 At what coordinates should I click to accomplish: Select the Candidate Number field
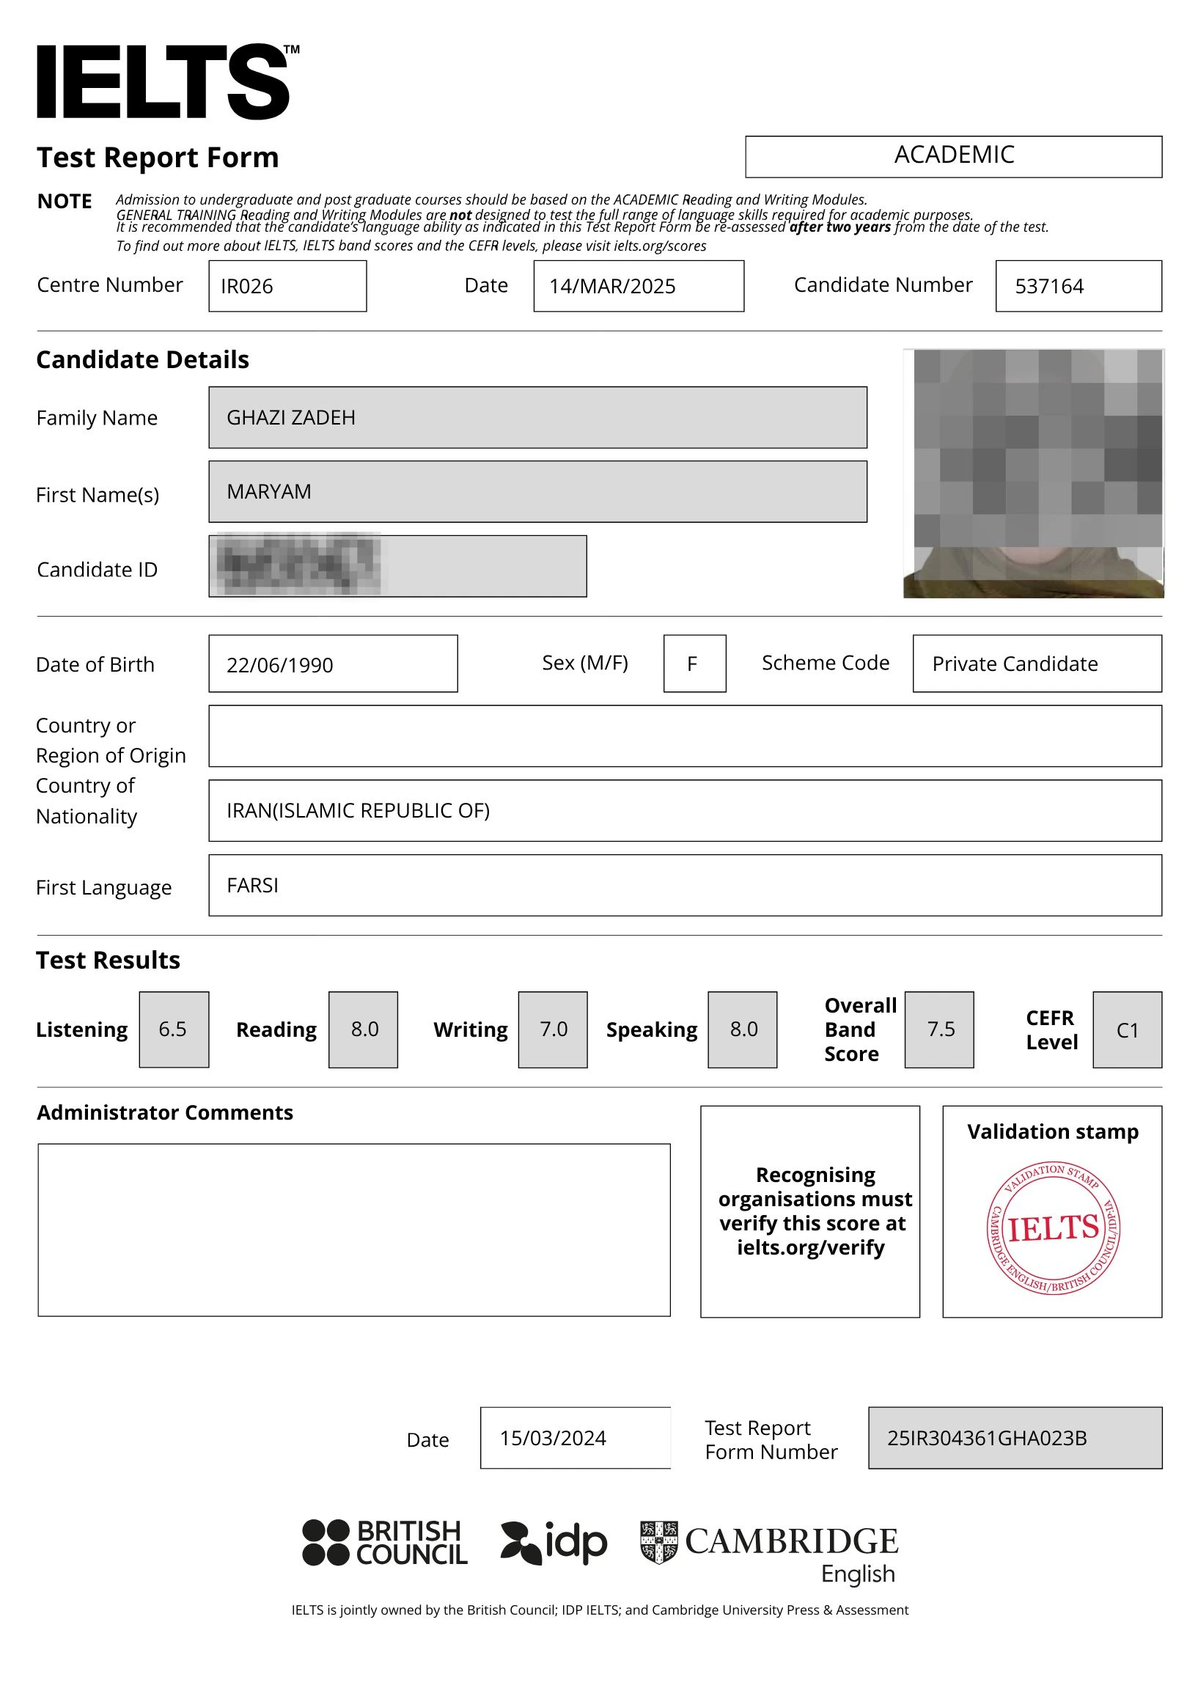click(1078, 286)
